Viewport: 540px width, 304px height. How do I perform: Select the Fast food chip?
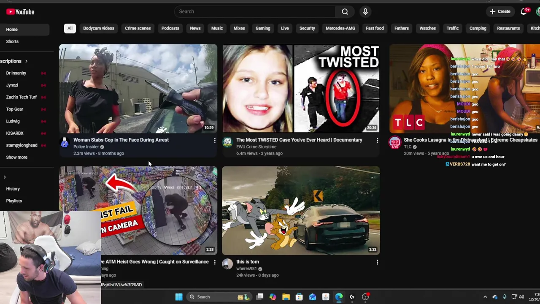coord(375,28)
